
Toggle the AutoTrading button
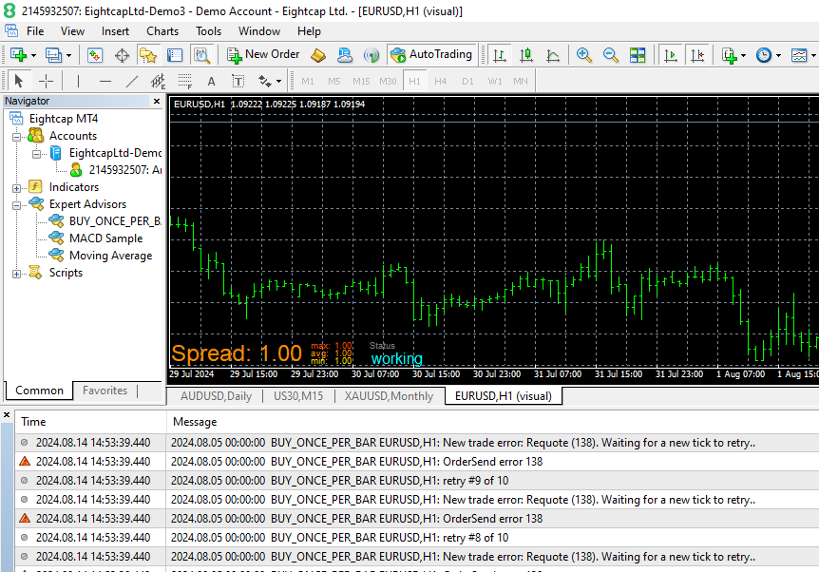coord(431,54)
